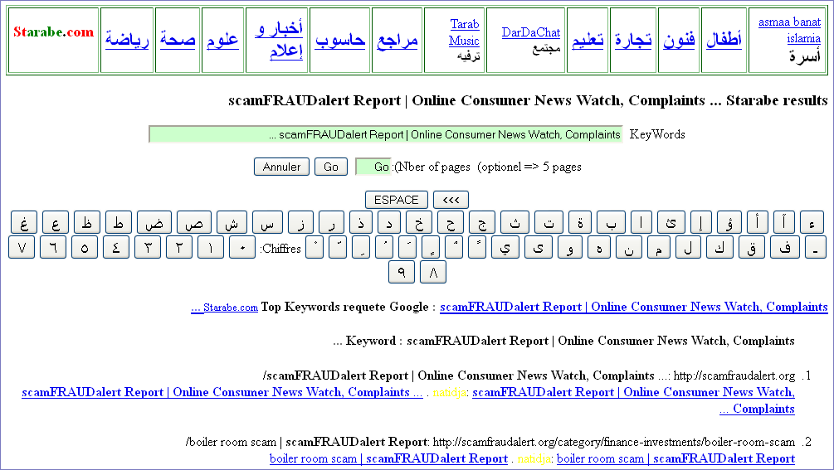Tap the ص letter key

tap(194, 222)
